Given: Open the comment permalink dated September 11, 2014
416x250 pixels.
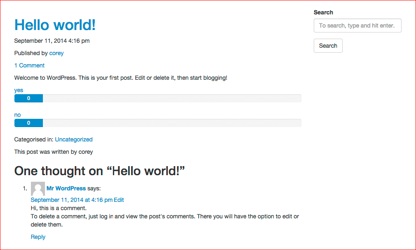Looking at the screenshot, I should click(72, 200).
